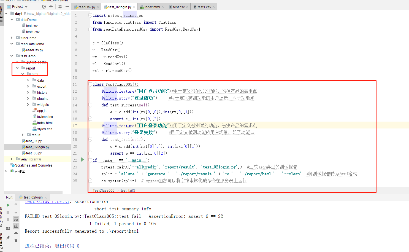The width and height of the screenshot is (409, 252).
Task: Click the collapse all icon in Project toolbar
Action: [x=51, y=7]
